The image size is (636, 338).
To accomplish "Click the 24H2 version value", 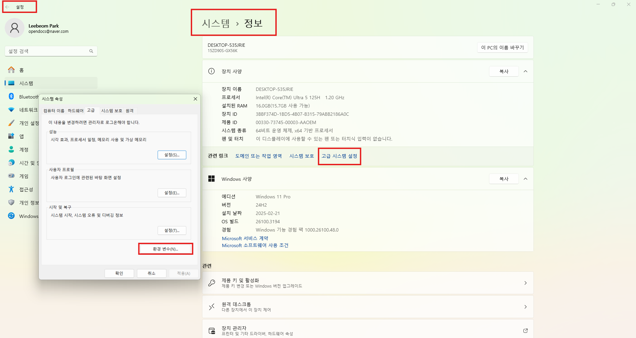I will [261, 205].
